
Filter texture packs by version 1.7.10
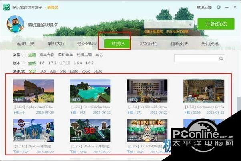pos(65,63)
